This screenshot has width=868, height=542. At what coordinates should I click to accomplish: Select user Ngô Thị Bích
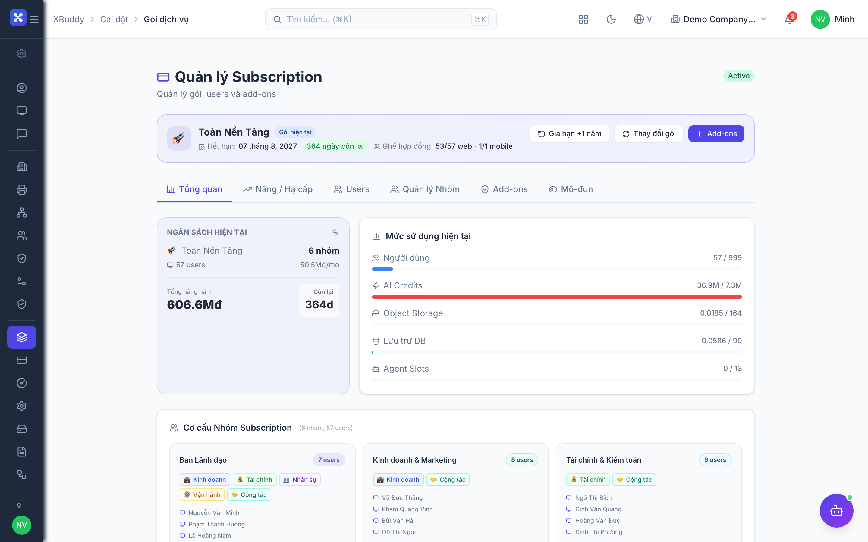[593, 498]
